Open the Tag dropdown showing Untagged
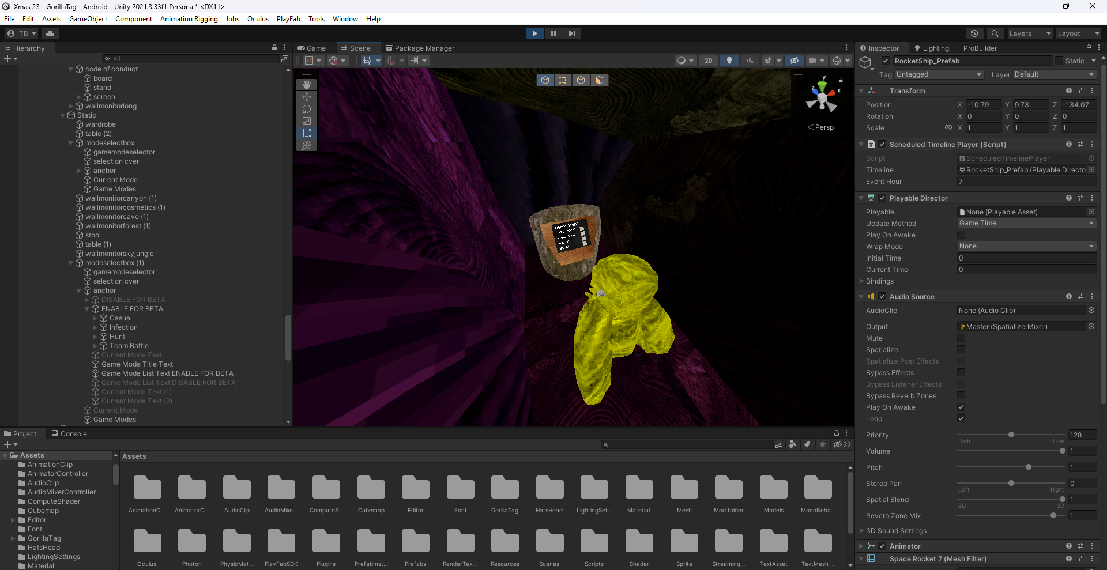The height and width of the screenshot is (570, 1107). pos(939,74)
